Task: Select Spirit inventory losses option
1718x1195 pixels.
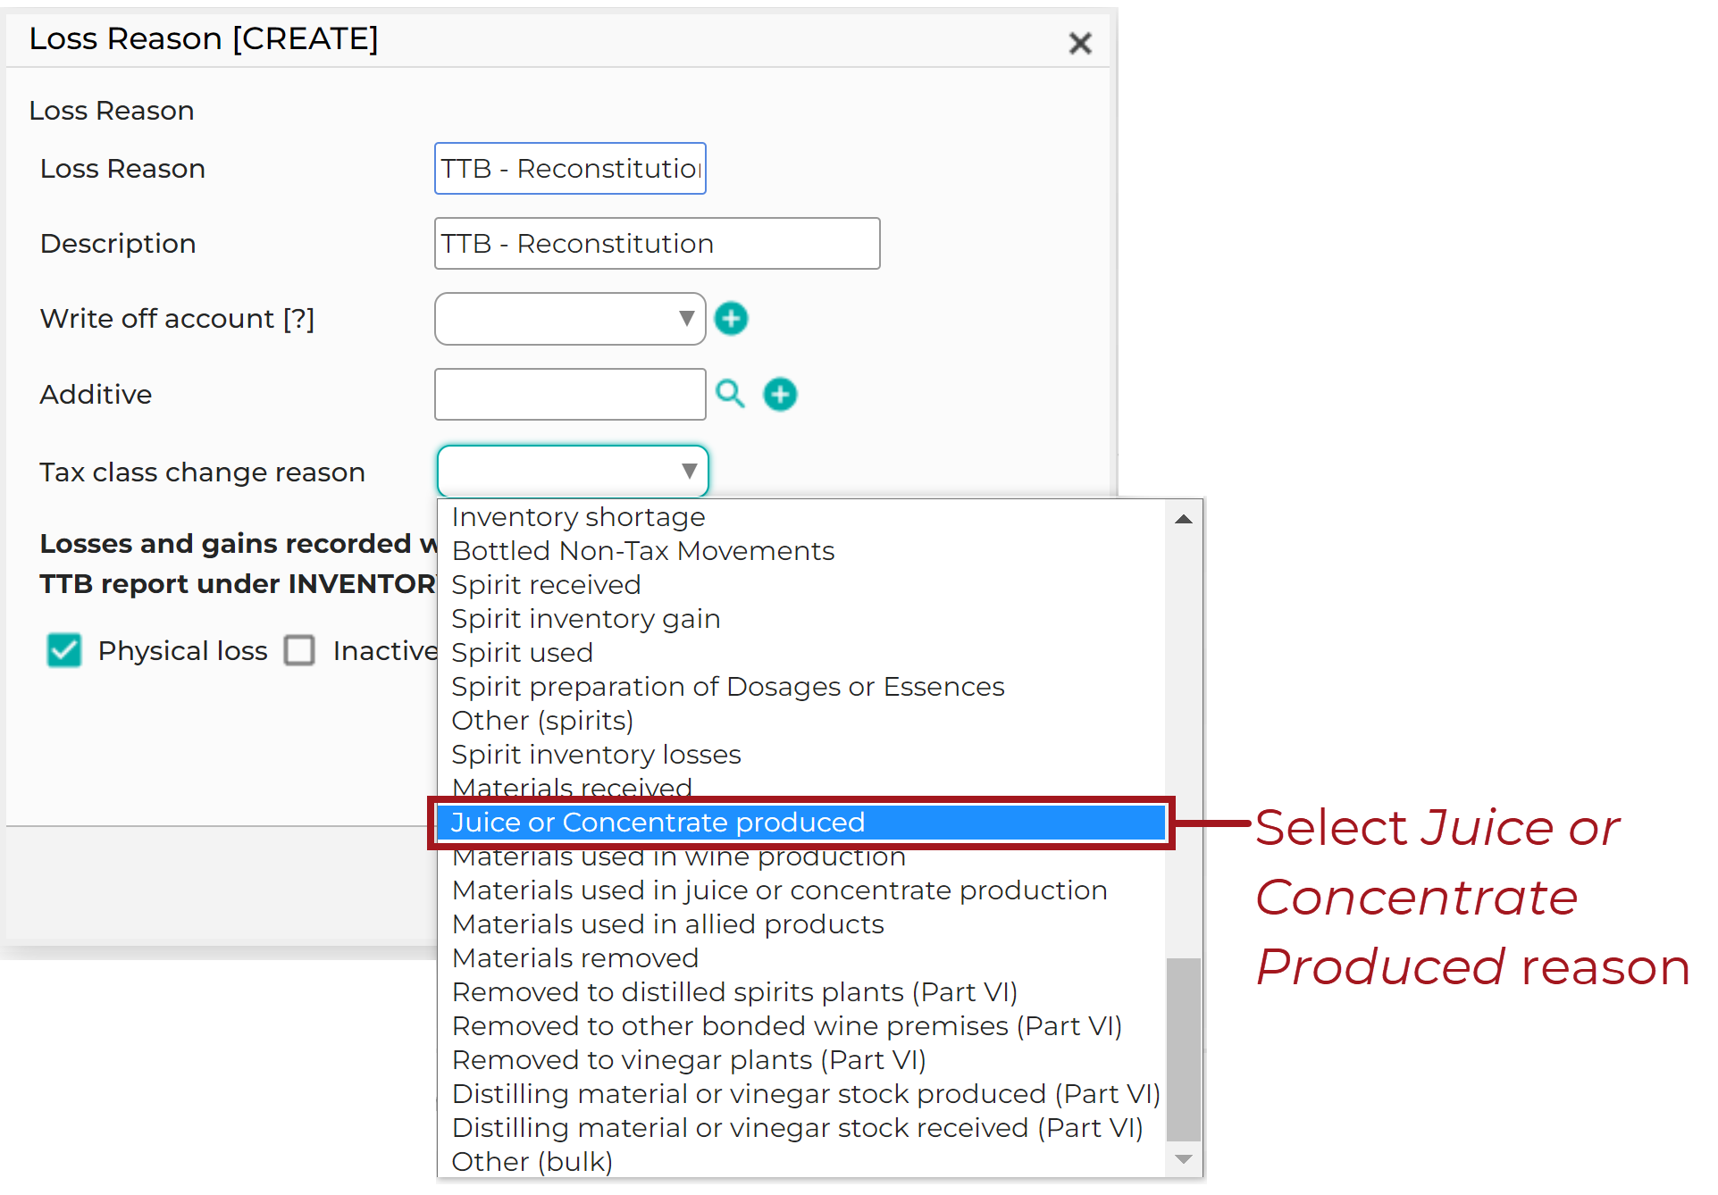Action: (802, 755)
